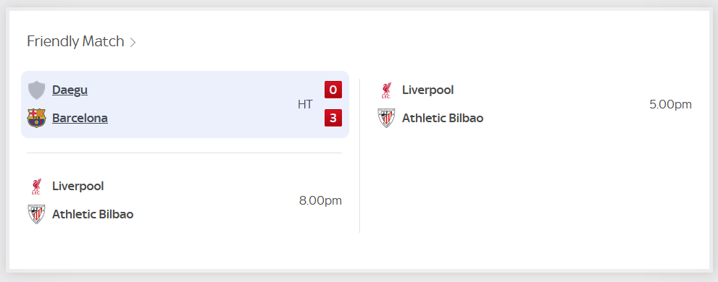Select Liverpool in the 8.00pm fixture
This screenshot has height=282, width=718.
[x=78, y=186]
